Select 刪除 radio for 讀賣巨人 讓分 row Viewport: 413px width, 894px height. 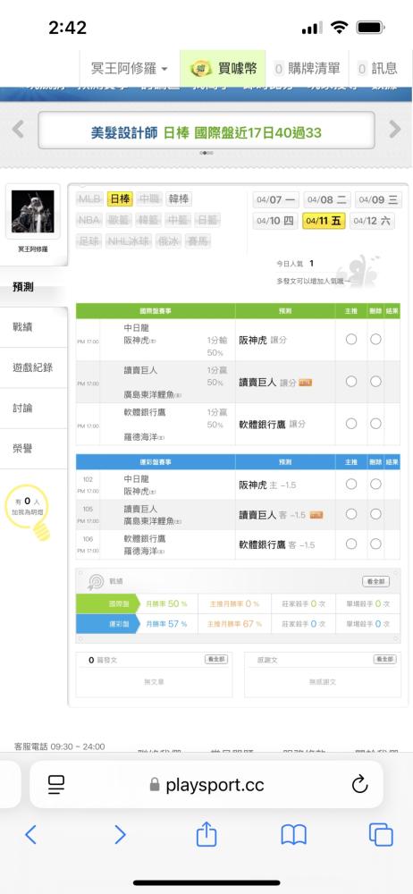(x=375, y=382)
